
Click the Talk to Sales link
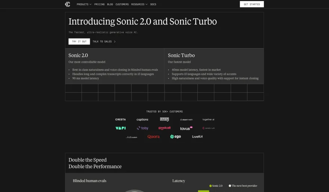tap(104, 41)
